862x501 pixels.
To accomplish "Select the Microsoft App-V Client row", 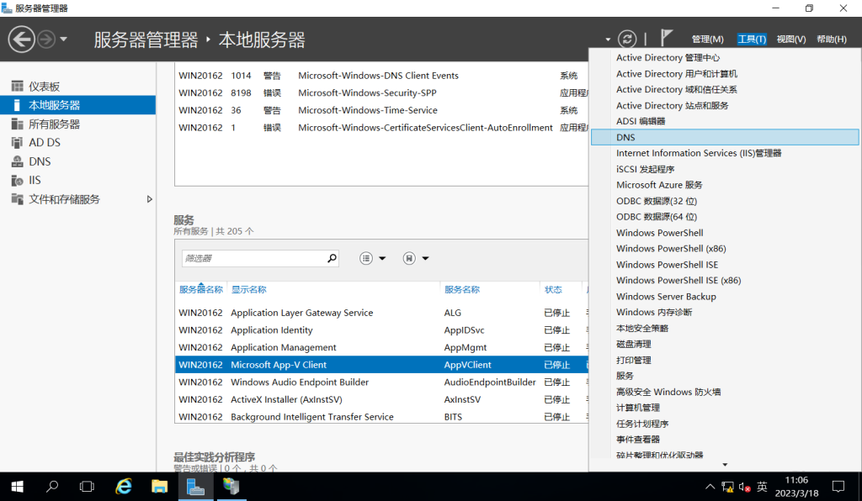I will pos(381,365).
